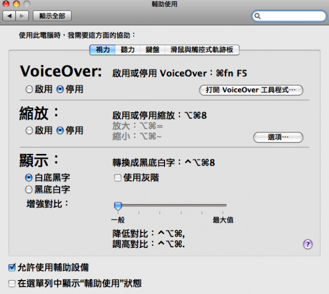Click the 一般 slider label

tap(118, 220)
